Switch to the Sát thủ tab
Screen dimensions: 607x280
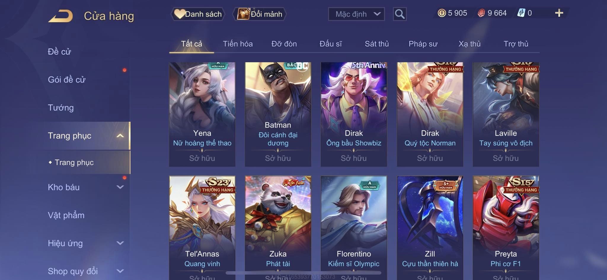[x=376, y=44]
